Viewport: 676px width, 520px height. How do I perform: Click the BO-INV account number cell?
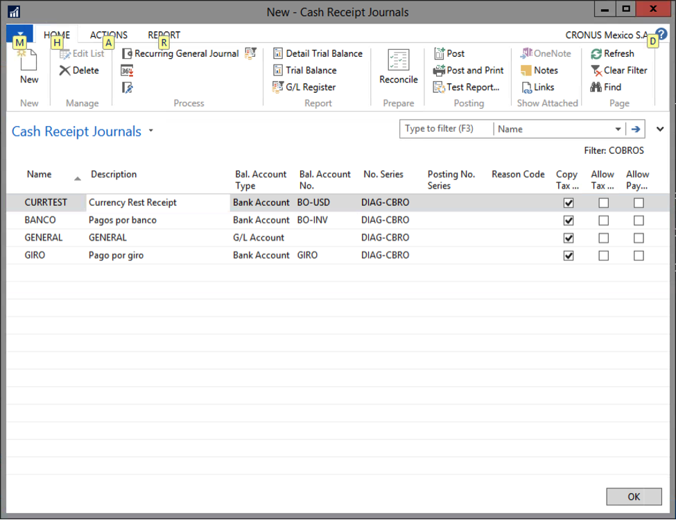pos(312,220)
